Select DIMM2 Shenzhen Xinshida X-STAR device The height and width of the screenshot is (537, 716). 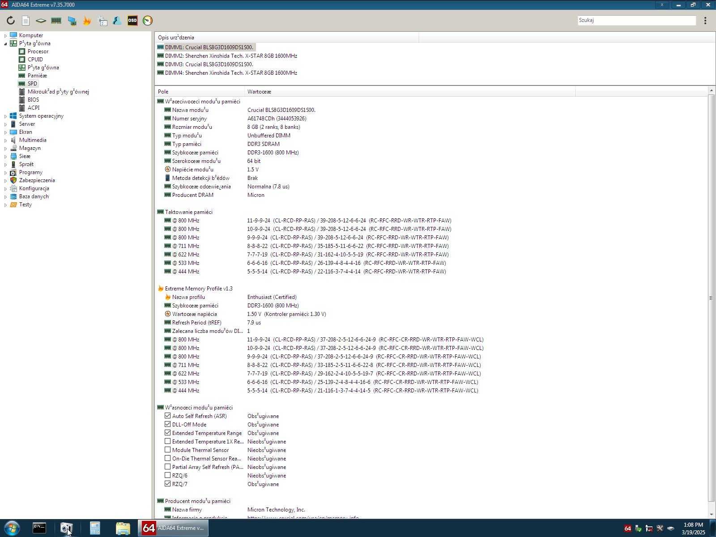(227, 56)
